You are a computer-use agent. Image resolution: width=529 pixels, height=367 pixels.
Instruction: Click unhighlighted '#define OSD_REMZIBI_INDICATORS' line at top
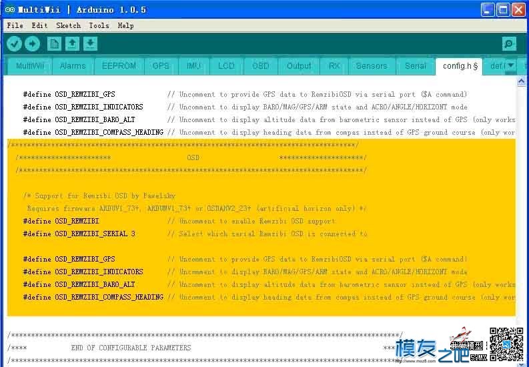point(245,107)
